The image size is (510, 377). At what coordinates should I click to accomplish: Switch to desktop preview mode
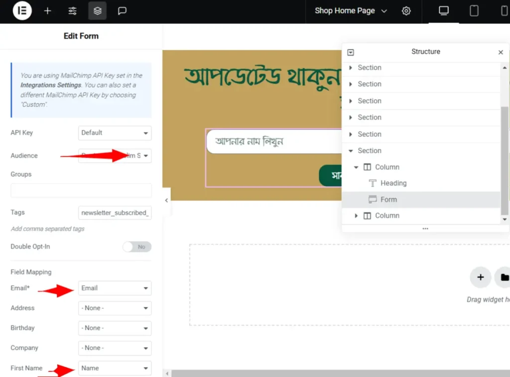[444, 11]
